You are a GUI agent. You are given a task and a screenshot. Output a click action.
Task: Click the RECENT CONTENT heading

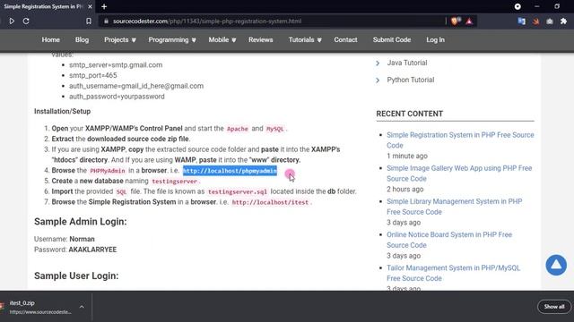410,114
